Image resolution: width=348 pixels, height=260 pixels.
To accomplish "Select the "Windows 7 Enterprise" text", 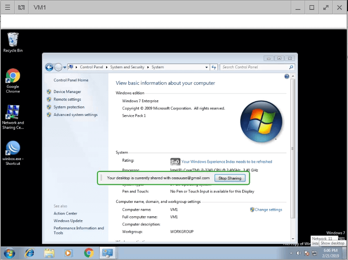I will click(x=140, y=101).
